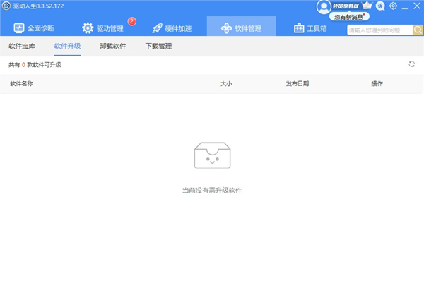Viewport: 424px width, 281px height.
Task: Click the search magnifier button
Action: (x=418, y=30)
